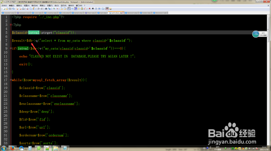Open Find with the binoculars icon

point(46,9)
